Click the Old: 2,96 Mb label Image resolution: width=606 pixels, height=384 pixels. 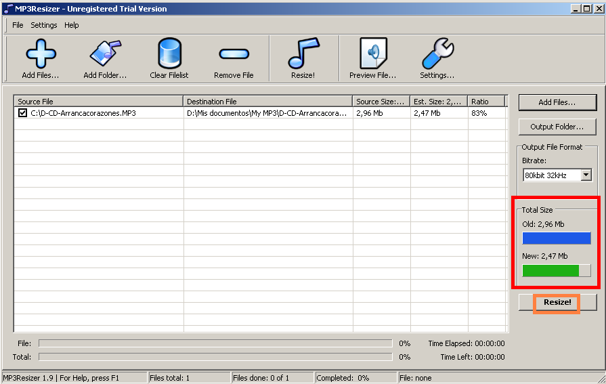[x=543, y=224]
